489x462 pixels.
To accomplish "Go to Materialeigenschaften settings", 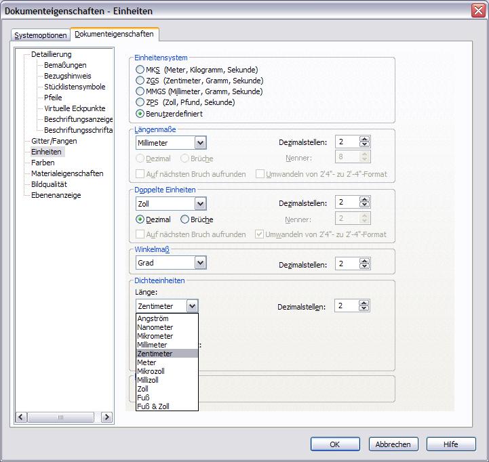I will tap(67, 173).
